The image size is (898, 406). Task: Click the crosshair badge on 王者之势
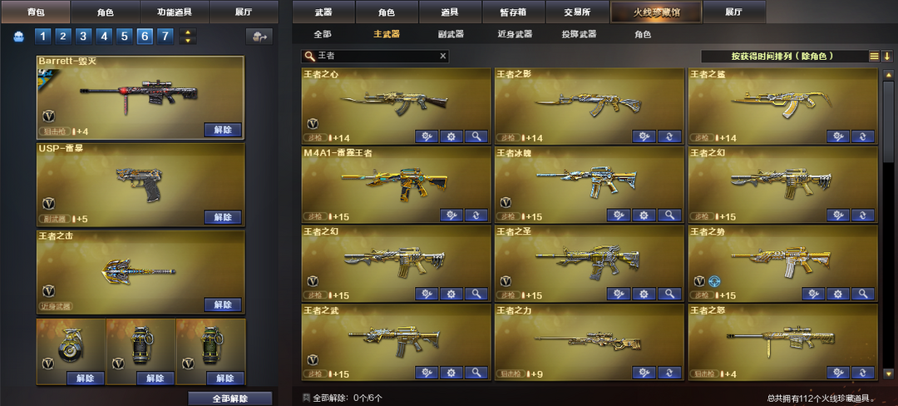(713, 281)
